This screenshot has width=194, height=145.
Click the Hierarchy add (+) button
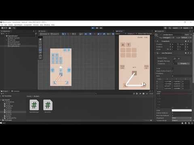click(x=2, y=33)
